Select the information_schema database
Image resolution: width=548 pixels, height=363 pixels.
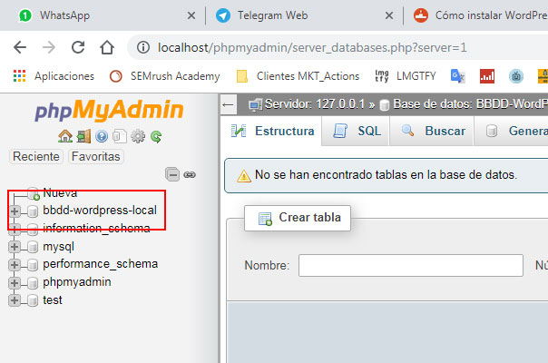(x=96, y=228)
